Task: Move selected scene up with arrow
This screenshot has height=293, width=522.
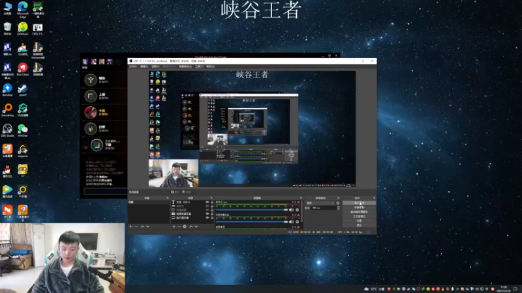Action: [142, 227]
